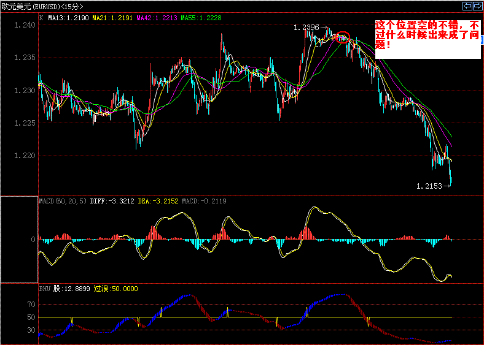Click the left arrow navigation icon
Screen dimensions: 484x345
pos(467,6)
